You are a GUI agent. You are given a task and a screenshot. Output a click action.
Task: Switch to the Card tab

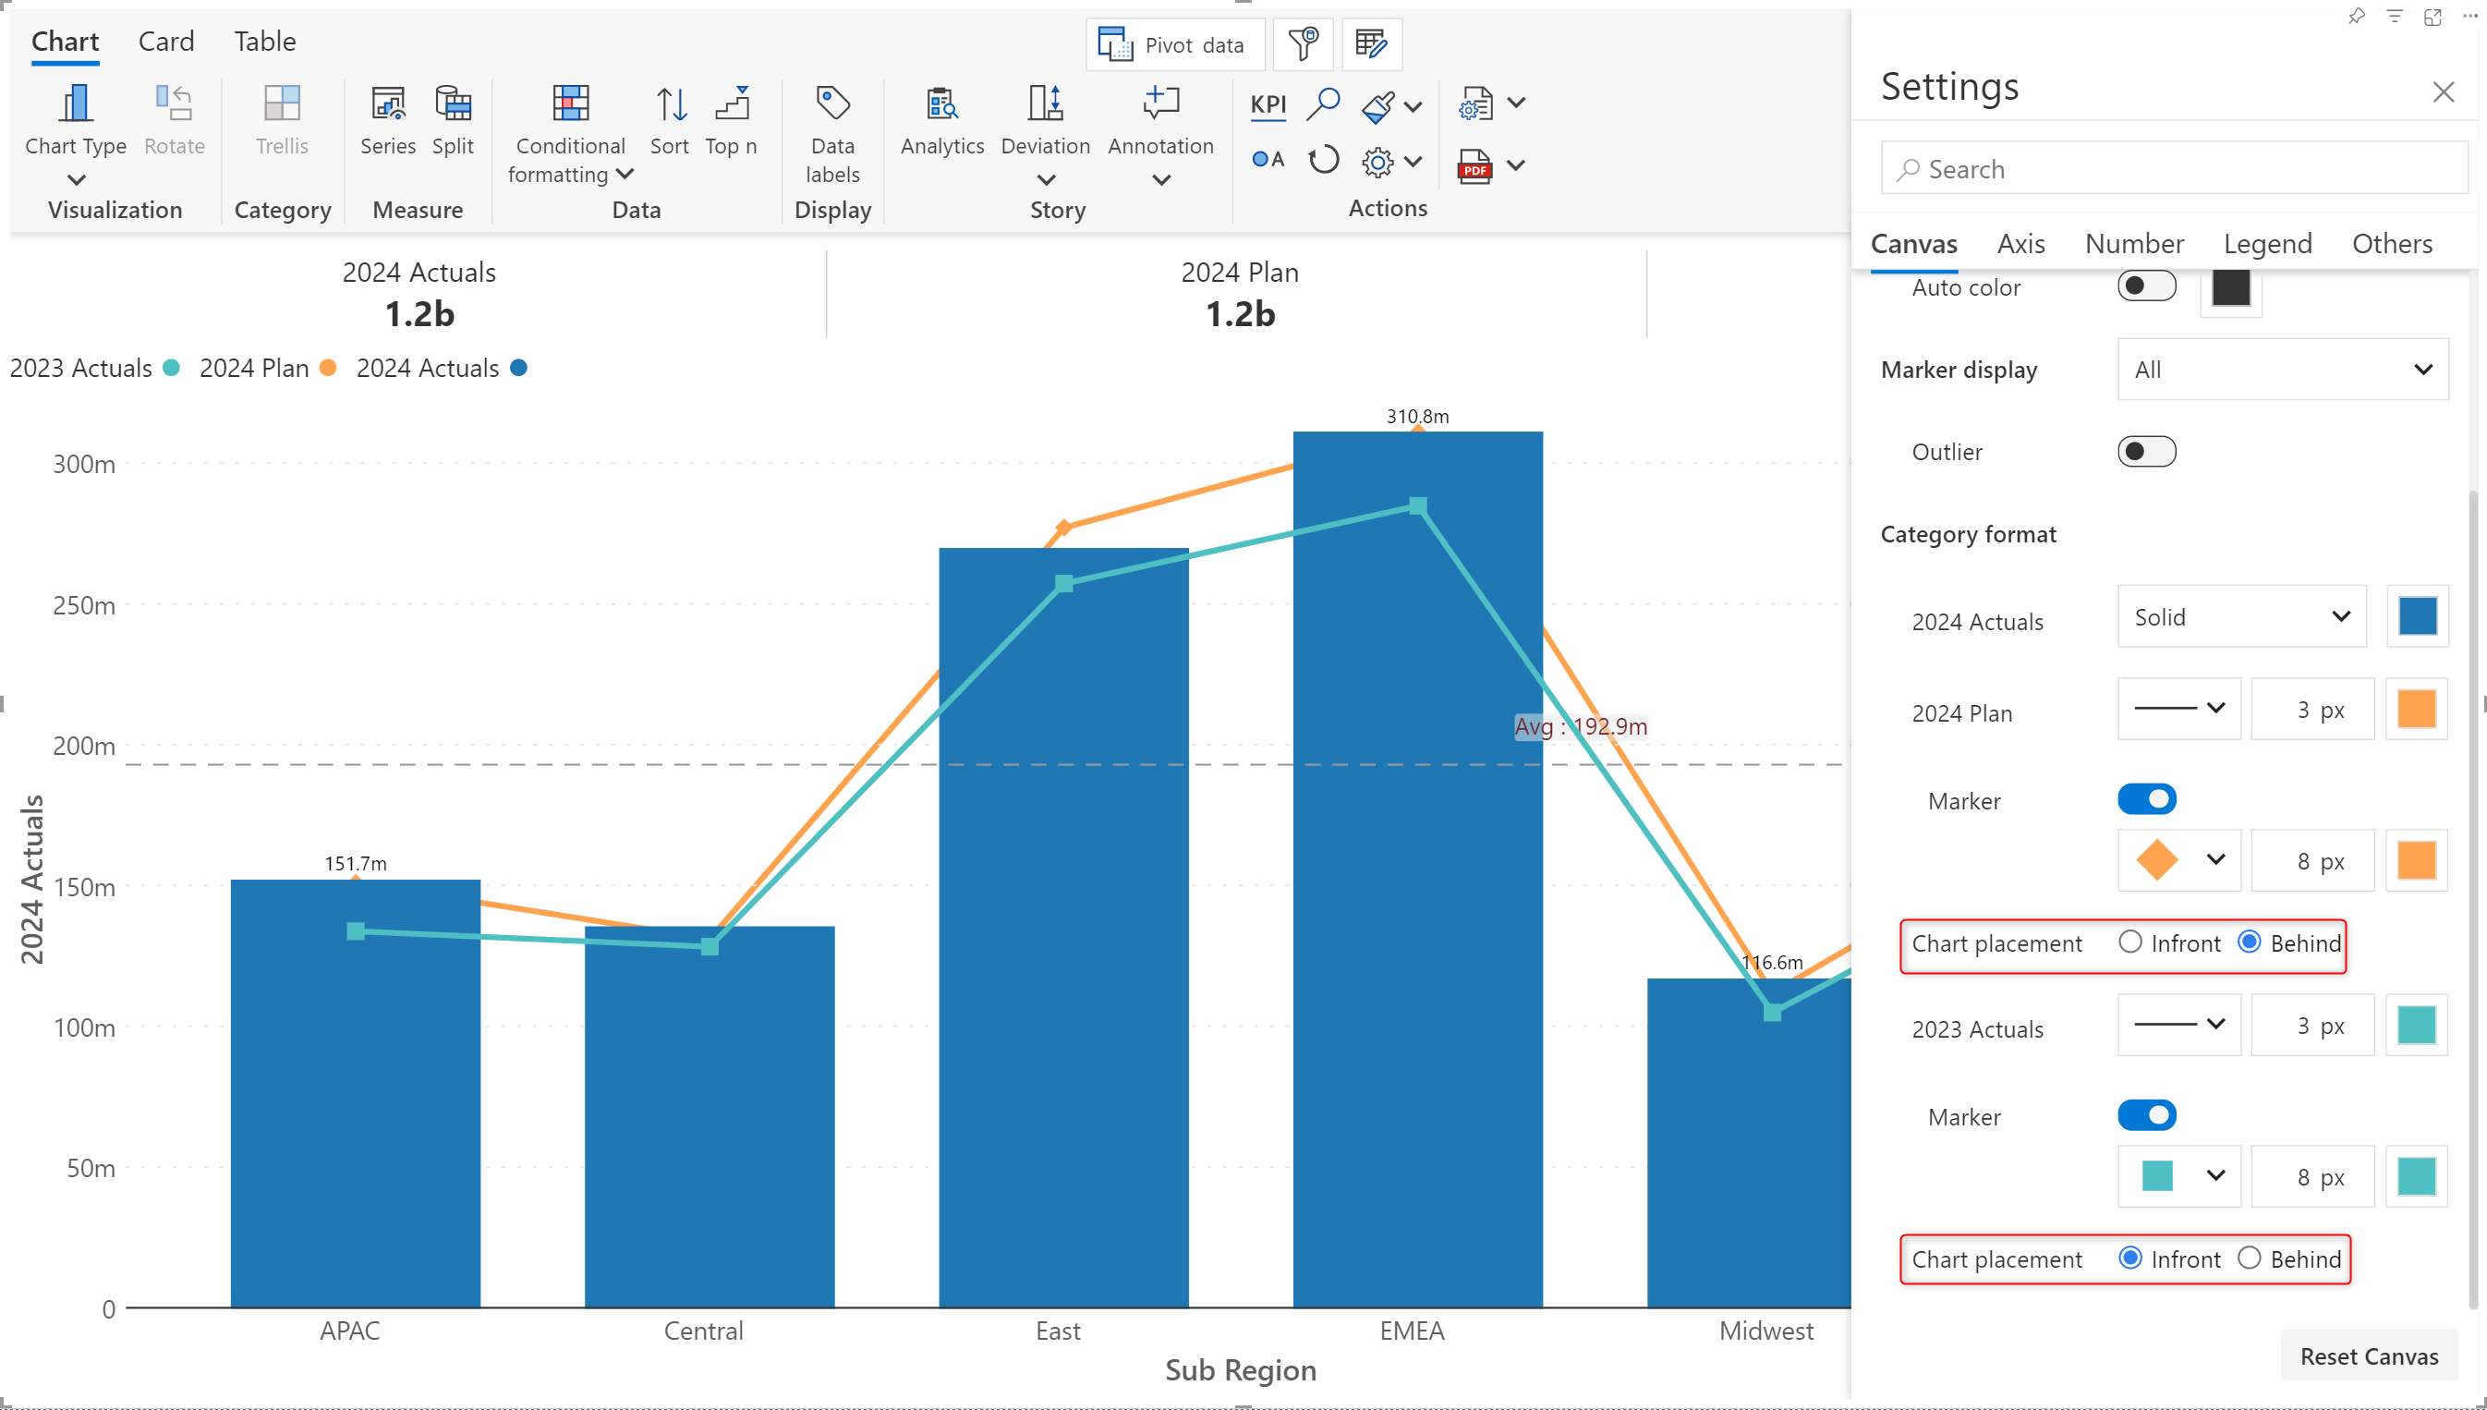165,42
